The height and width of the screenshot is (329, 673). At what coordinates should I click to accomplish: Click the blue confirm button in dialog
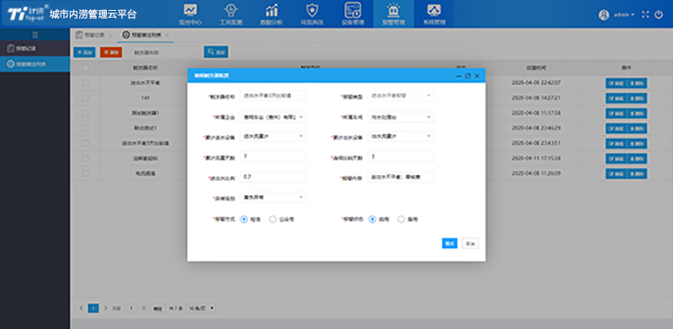pyautogui.click(x=449, y=243)
